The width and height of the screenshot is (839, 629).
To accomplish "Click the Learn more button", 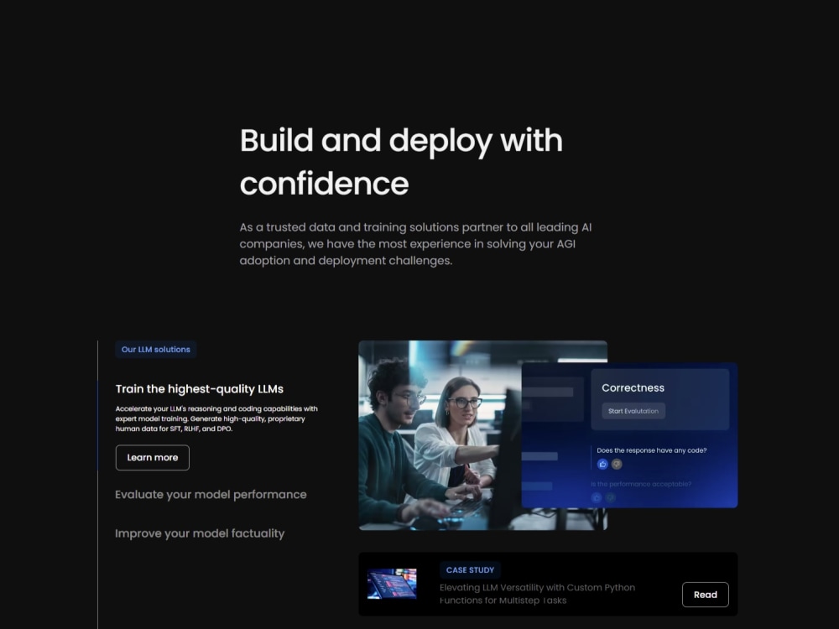I will point(153,458).
